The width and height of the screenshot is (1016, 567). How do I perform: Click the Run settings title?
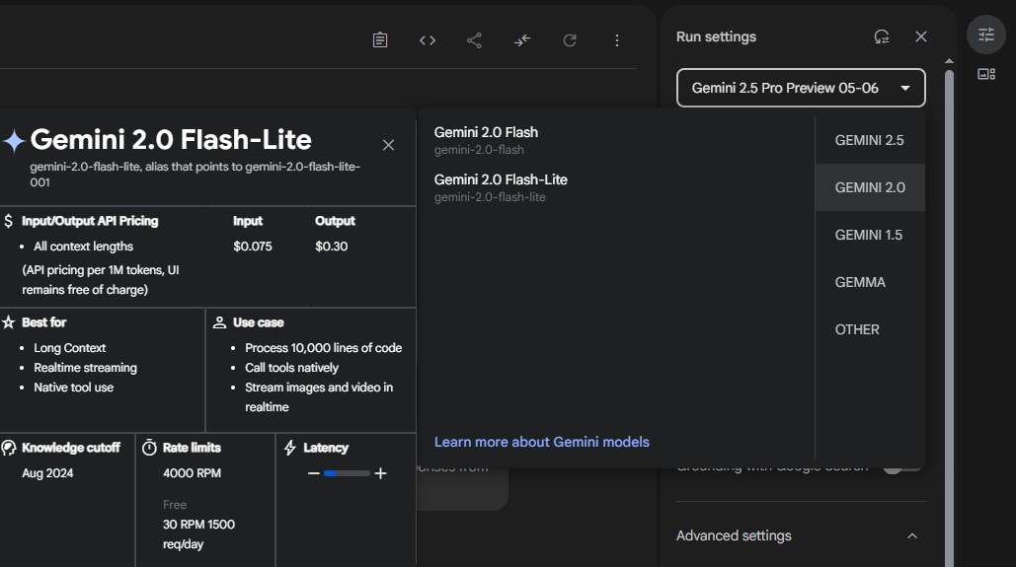click(716, 36)
